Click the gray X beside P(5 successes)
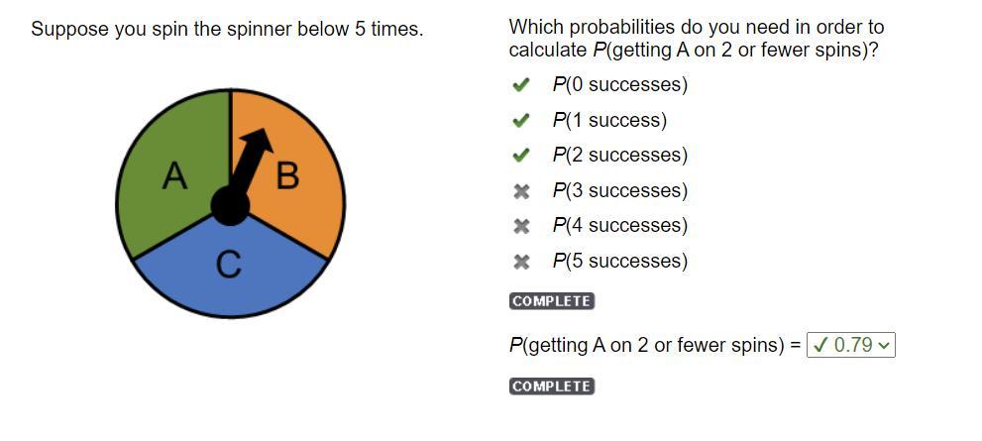The height and width of the screenshot is (441, 982). pyautogui.click(x=521, y=262)
